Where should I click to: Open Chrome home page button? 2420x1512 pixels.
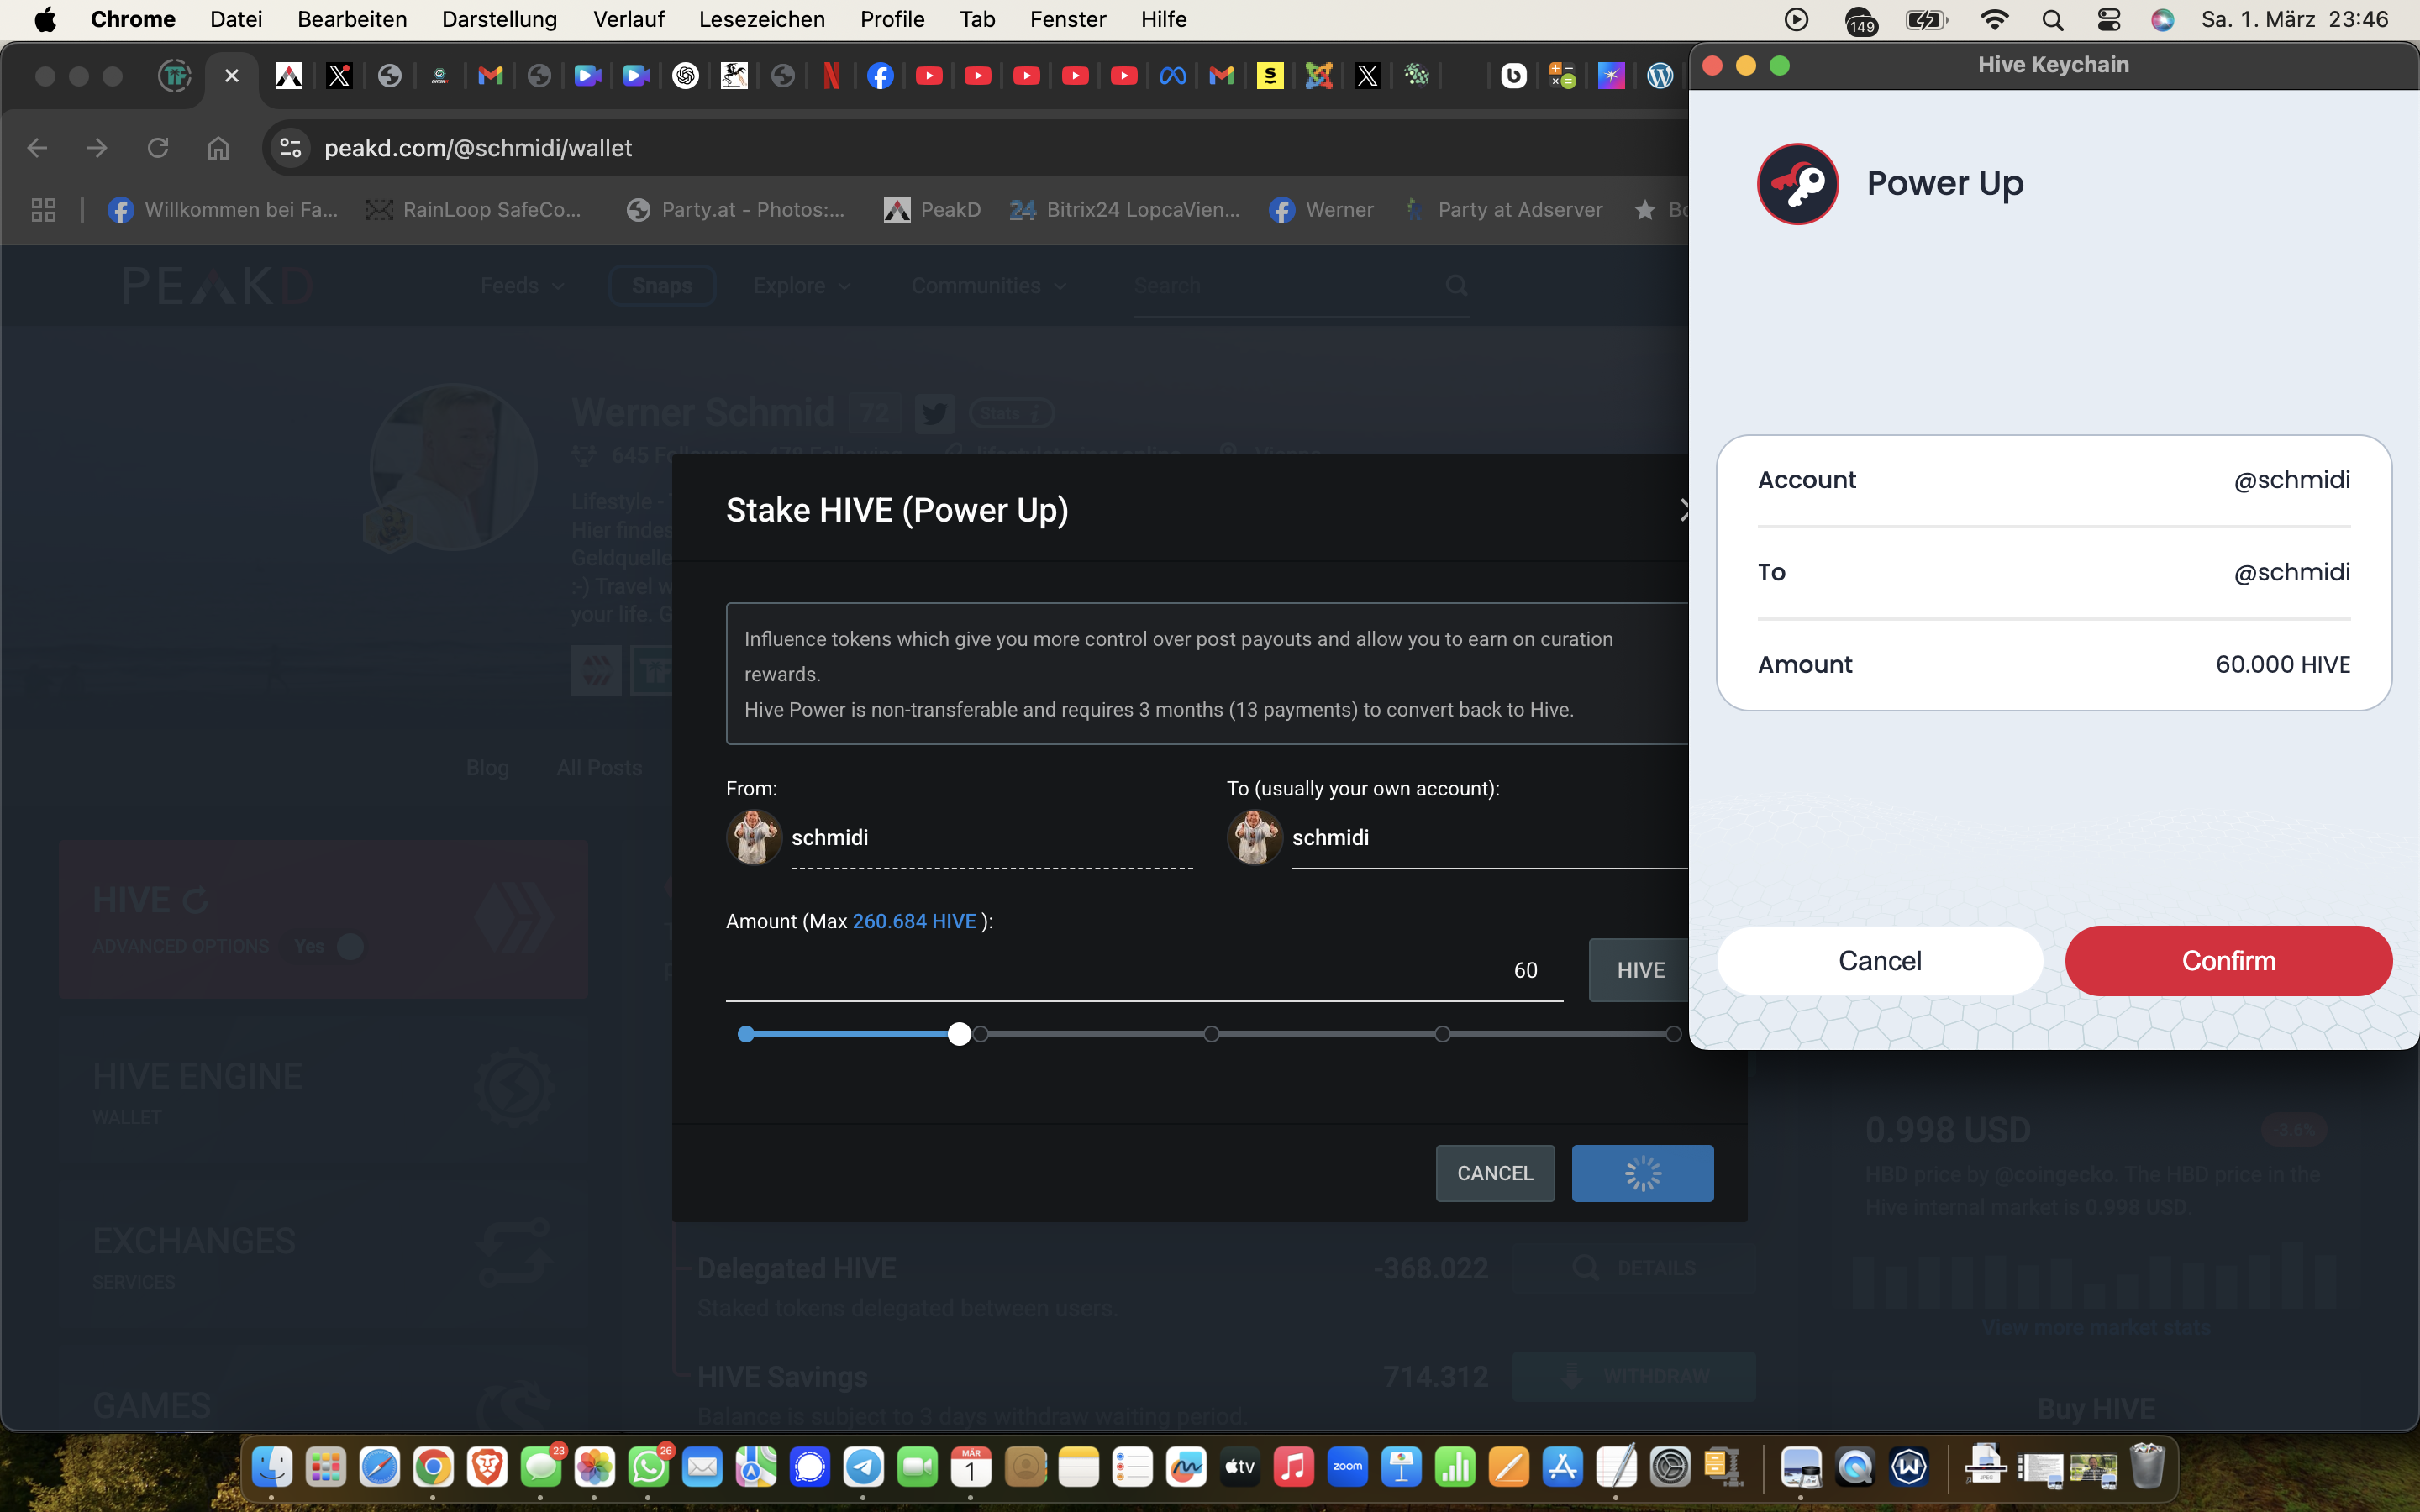218,148
